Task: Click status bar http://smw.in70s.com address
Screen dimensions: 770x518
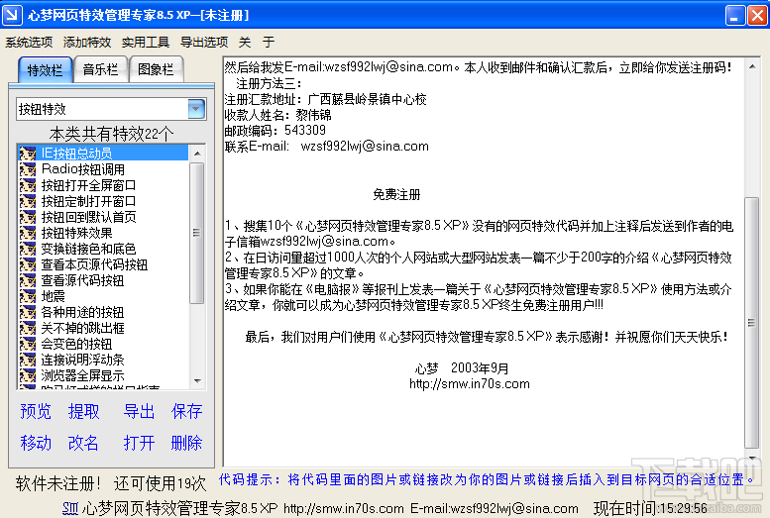Action: pos(344,509)
